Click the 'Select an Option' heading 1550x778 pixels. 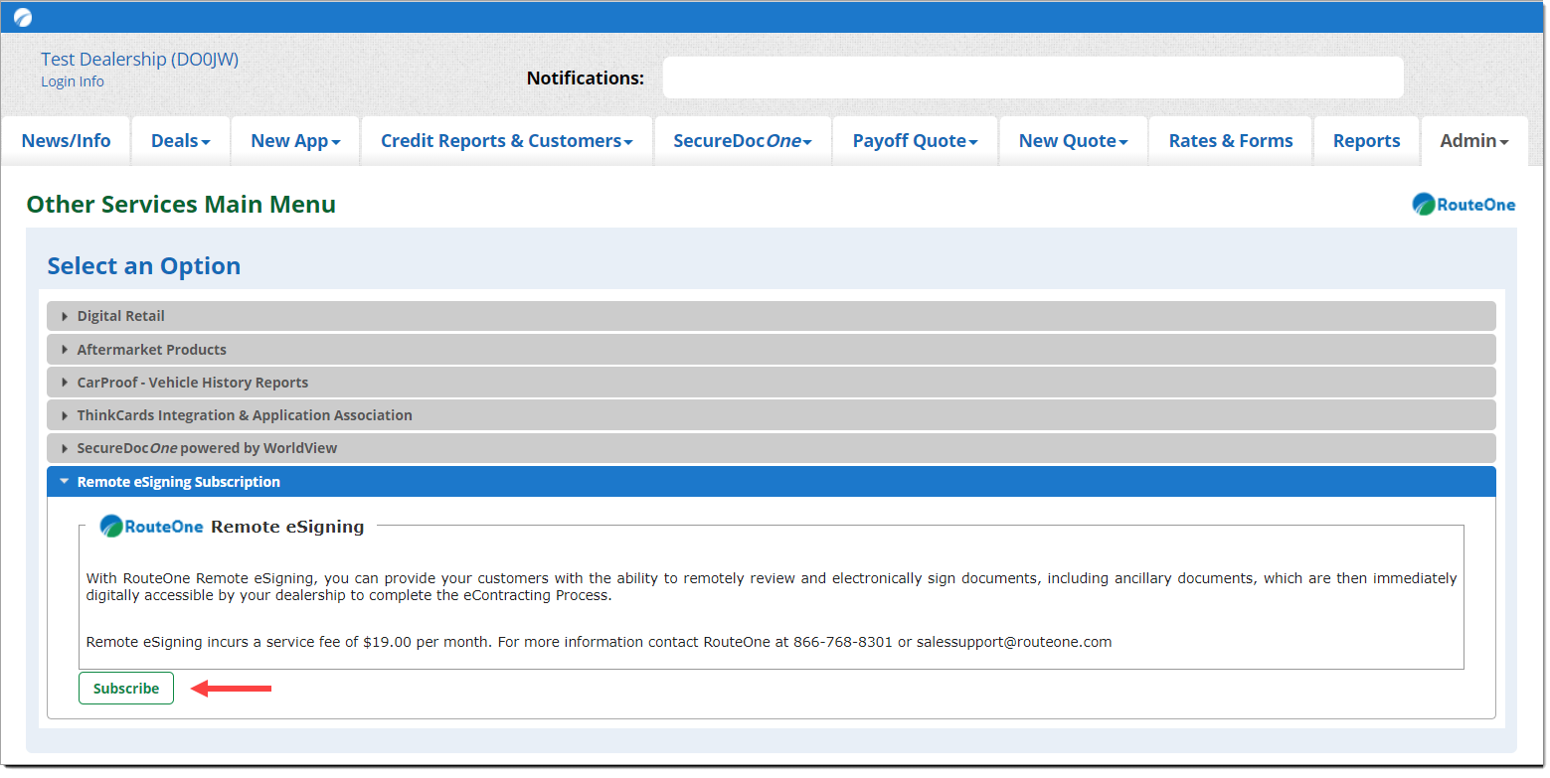(144, 266)
